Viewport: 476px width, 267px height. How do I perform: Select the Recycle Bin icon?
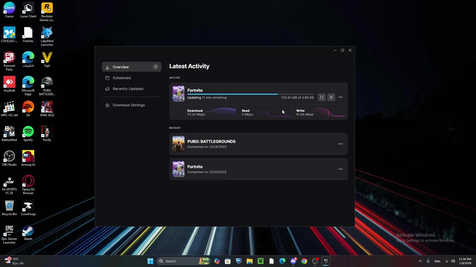[x=9, y=208]
